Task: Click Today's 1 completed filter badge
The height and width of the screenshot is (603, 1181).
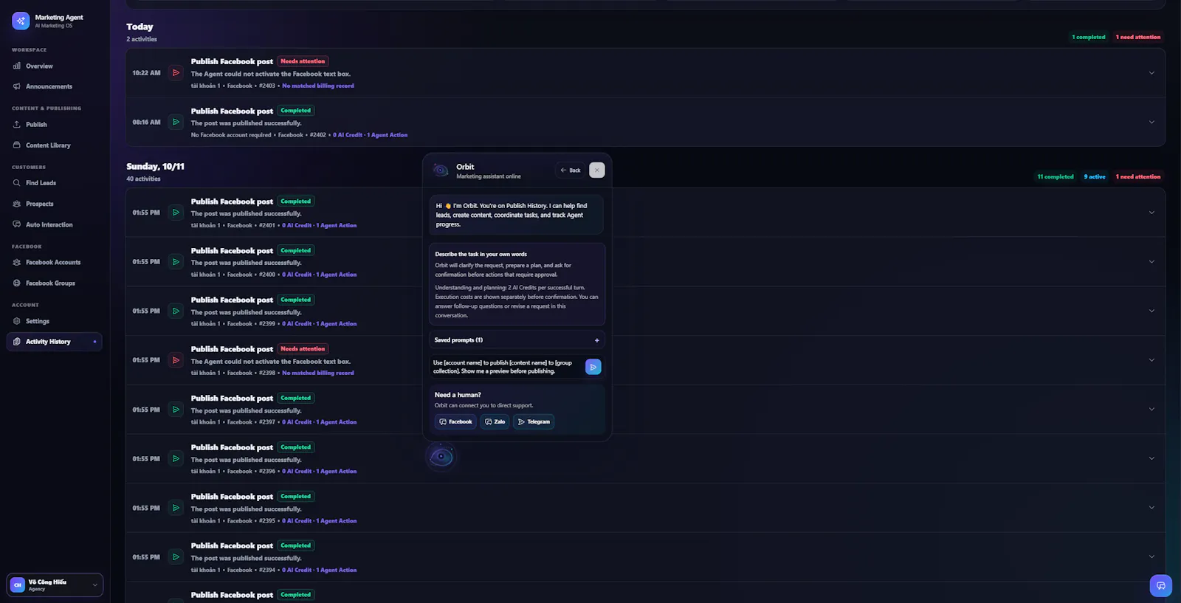Action: (x=1088, y=37)
